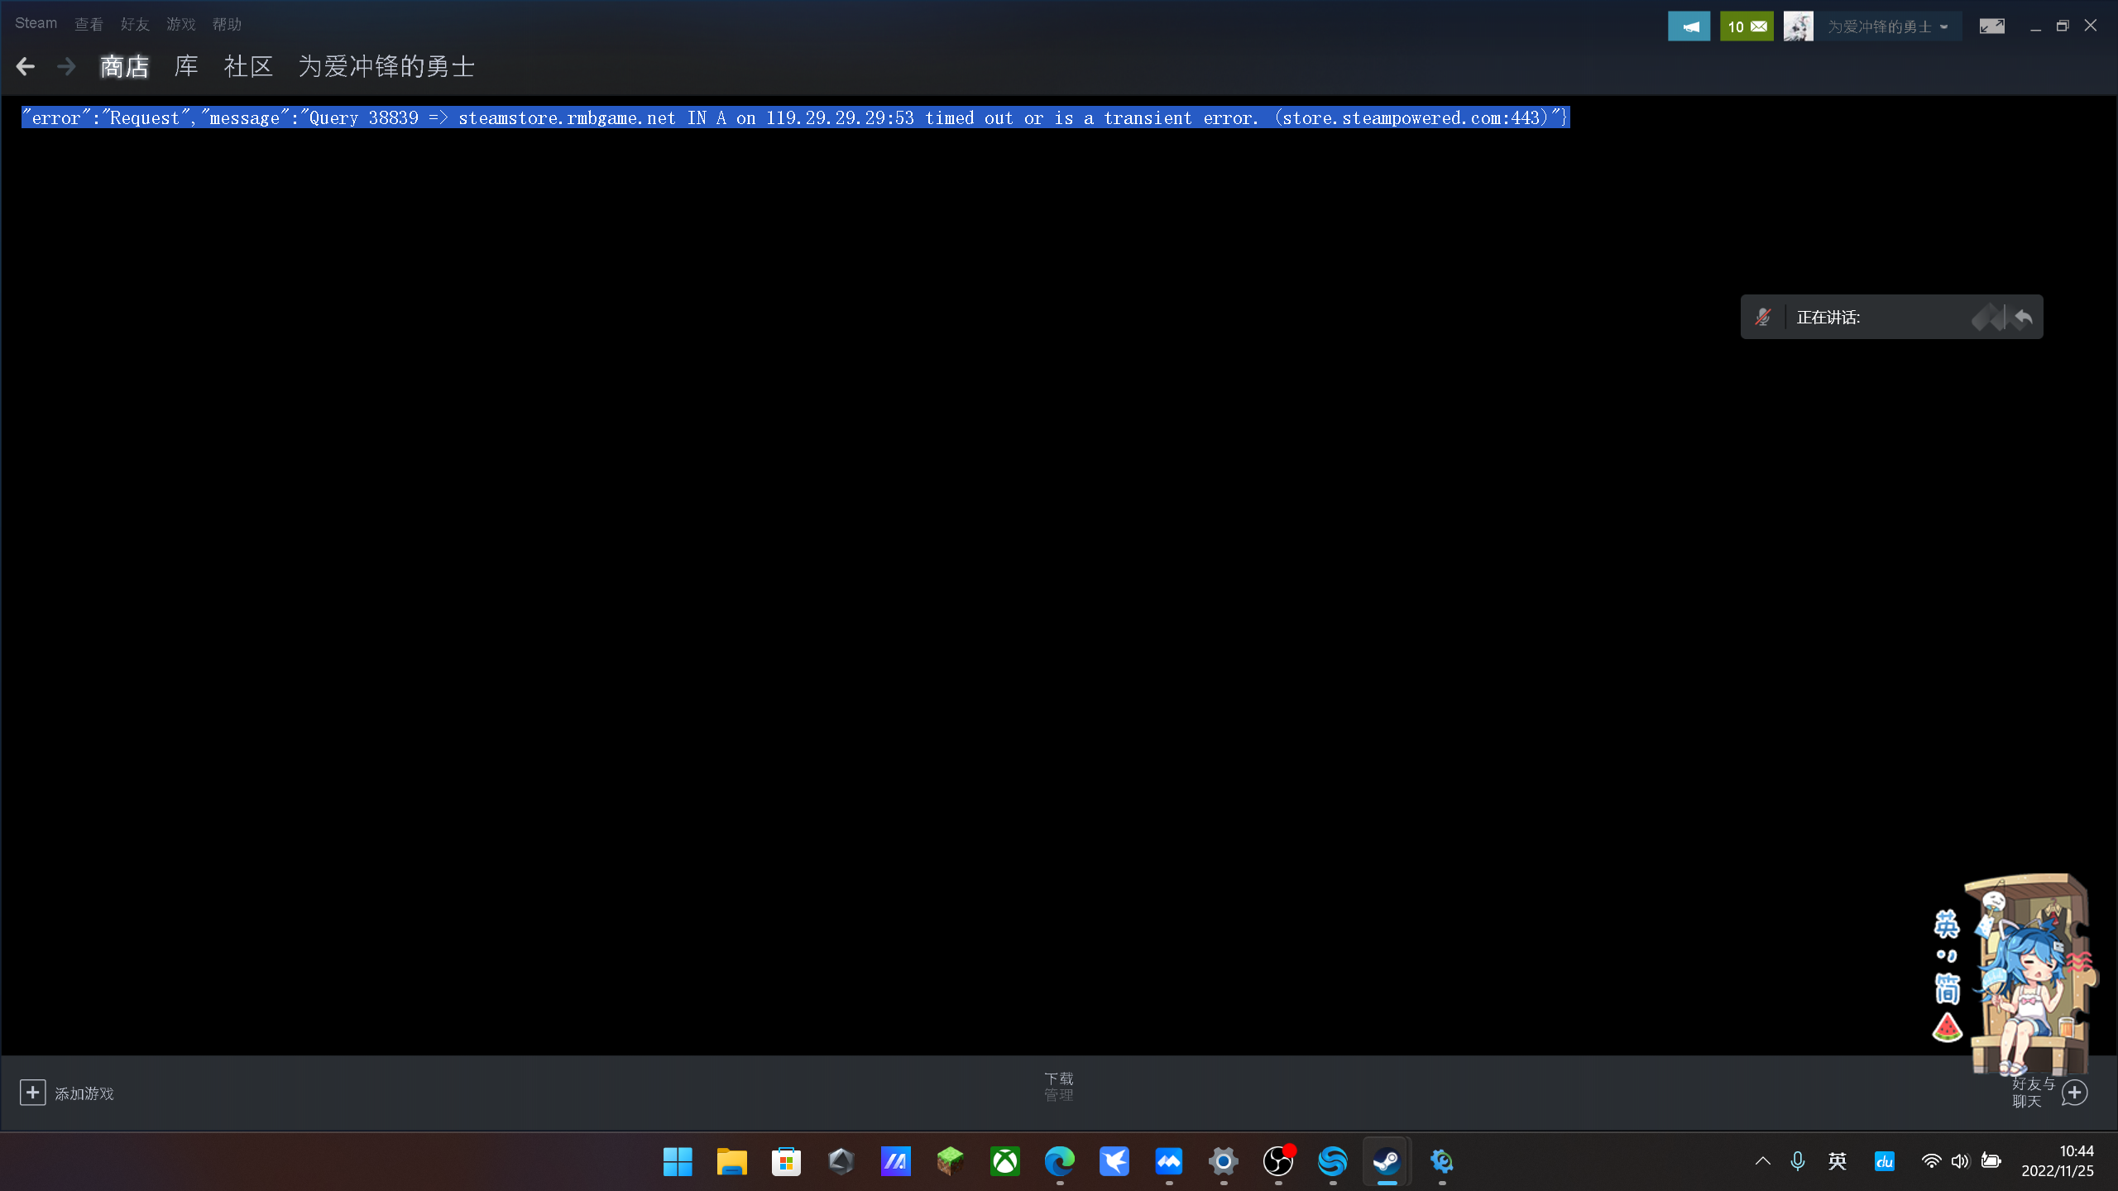Open the 查看 menu
The image size is (2118, 1191).
coord(89,24)
